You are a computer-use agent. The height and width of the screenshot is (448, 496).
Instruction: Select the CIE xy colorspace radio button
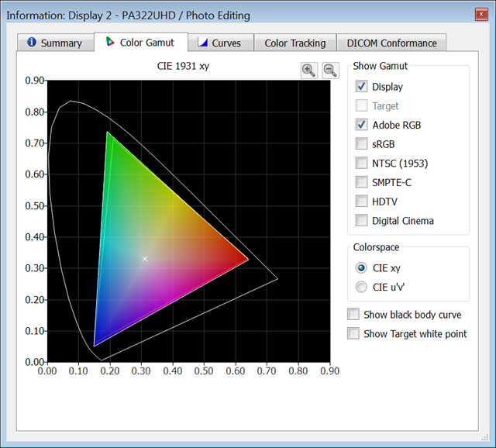[361, 268]
